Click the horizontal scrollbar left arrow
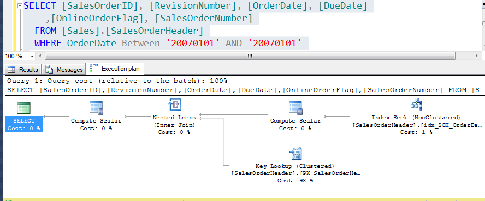The image size is (485, 201). pos(39,56)
